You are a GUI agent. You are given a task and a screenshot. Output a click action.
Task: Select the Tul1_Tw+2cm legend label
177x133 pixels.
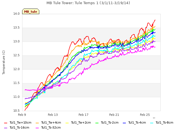pos(81,122)
